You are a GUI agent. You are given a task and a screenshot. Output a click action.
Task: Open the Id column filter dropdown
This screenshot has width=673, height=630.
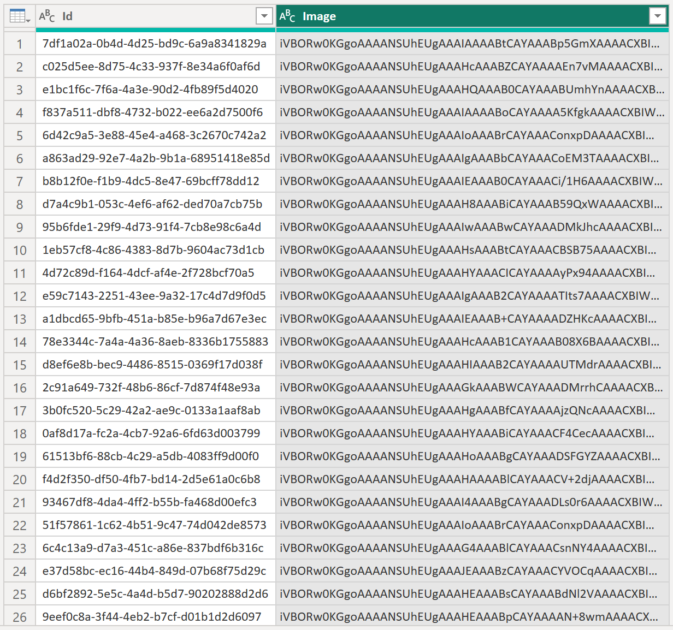click(x=264, y=16)
